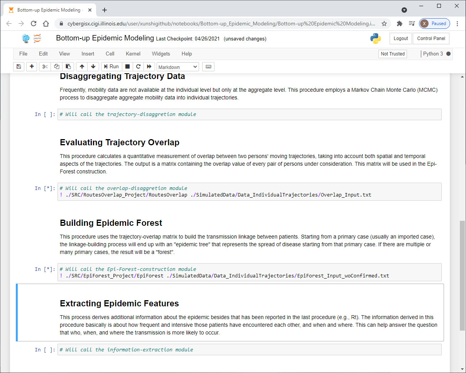
Task: Insert a cell below with plus icon
Action: pos(32,67)
